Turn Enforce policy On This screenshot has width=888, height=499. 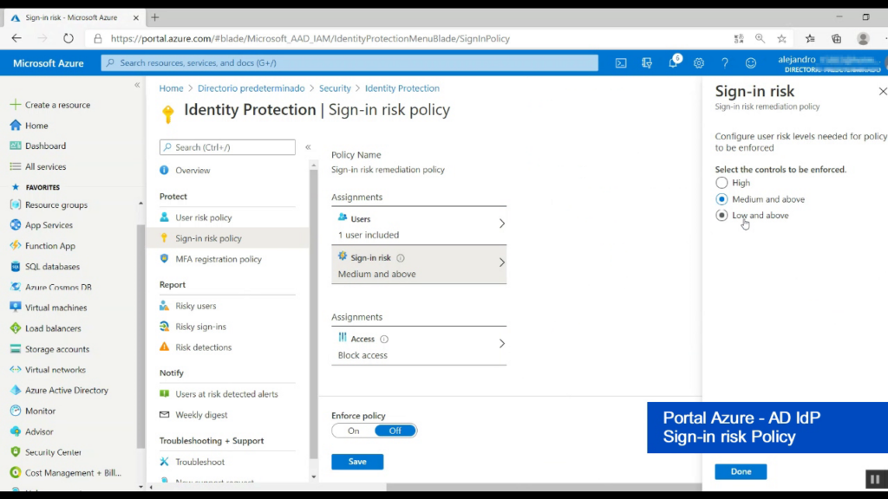(x=354, y=431)
